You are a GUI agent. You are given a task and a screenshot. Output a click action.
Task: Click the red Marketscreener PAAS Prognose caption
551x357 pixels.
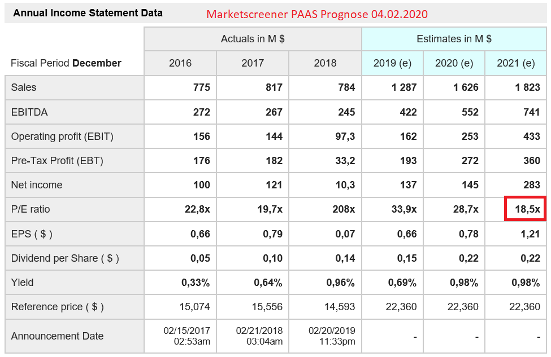pyautogui.click(x=317, y=14)
